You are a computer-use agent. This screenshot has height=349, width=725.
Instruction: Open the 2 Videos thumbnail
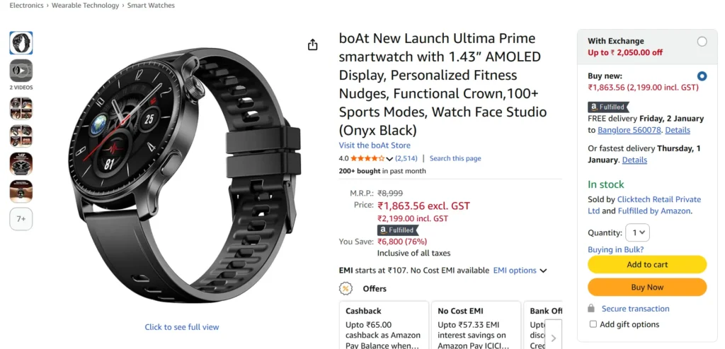point(21,71)
